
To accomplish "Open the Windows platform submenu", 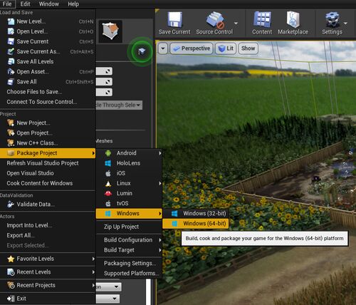I will coord(129,213).
